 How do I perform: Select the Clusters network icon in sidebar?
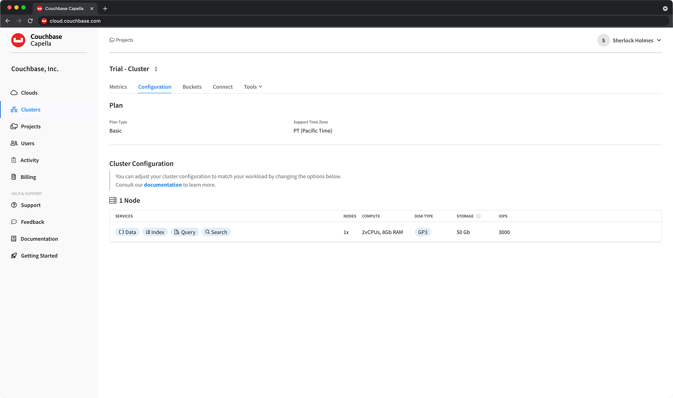[x=14, y=110]
